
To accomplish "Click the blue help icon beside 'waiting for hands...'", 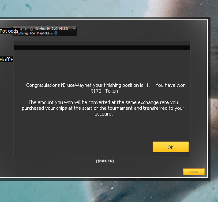I will tap(56, 34).
